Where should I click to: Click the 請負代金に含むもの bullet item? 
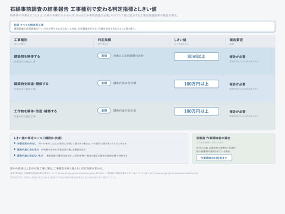(49, 149)
